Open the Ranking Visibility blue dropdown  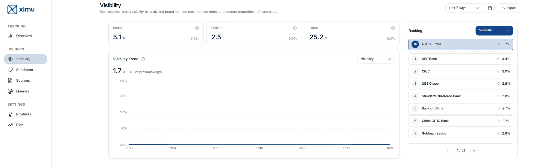494,30
